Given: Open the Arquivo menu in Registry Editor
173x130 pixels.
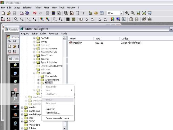Looking at the screenshot, I should click(25, 34).
